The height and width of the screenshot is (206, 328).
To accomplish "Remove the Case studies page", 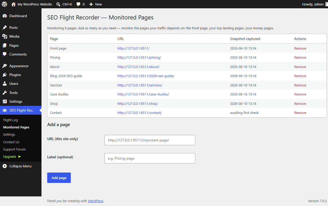I will 300,94.
